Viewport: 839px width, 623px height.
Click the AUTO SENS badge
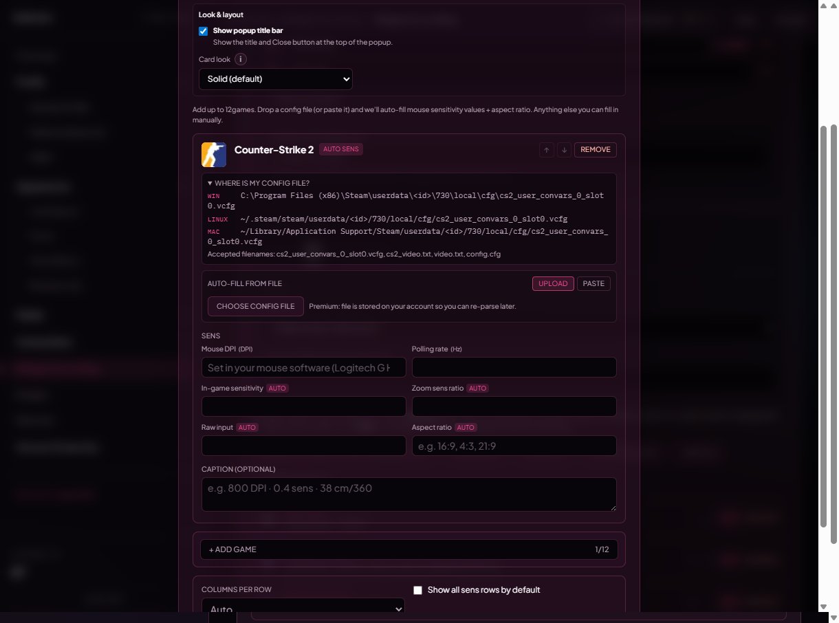341,149
